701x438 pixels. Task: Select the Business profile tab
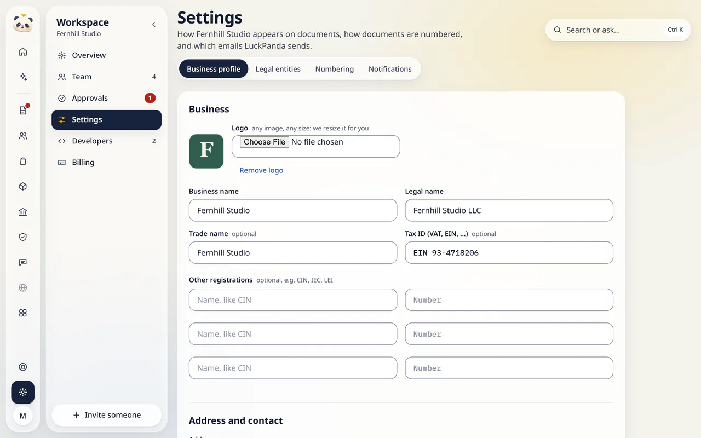coord(214,69)
